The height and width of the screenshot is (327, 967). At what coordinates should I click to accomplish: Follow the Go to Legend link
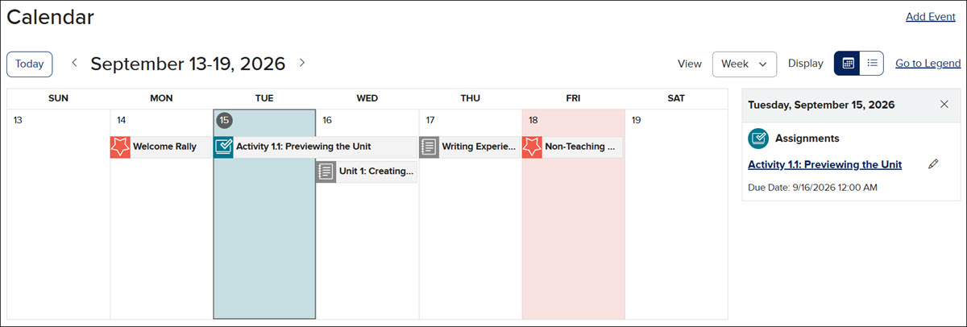coord(928,64)
